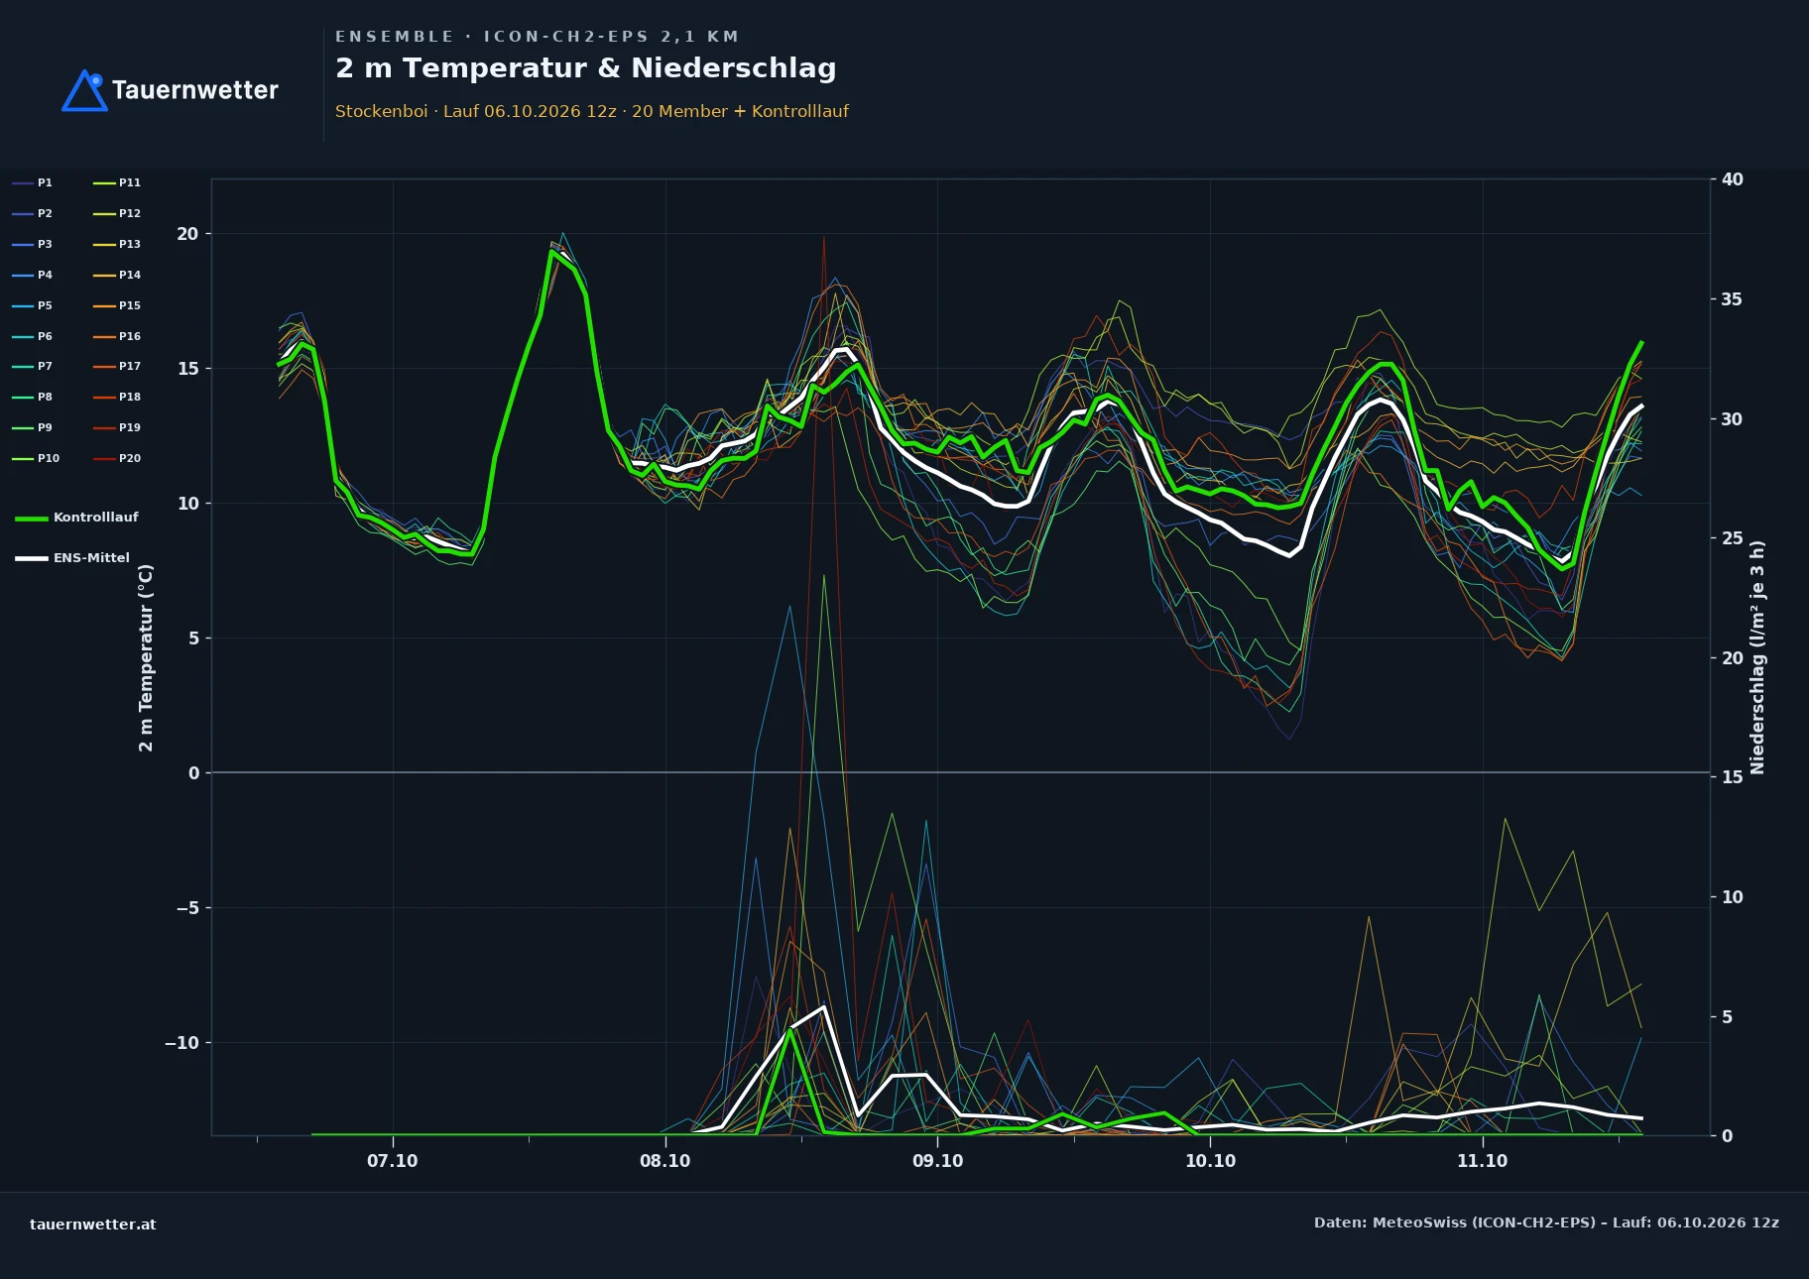Click the chart title 2 m Temperatur & Niederschlag
This screenshot has width=1809, height=1279.
point(586,68)
